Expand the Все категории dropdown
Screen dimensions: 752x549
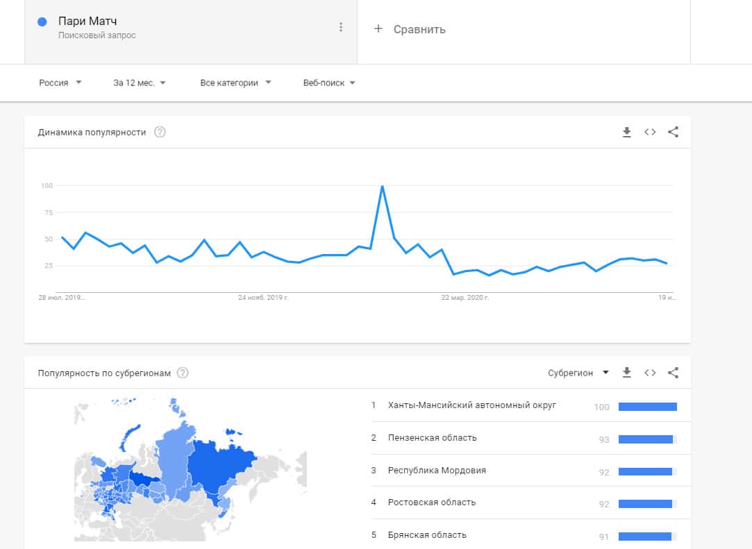coord(235,83)
